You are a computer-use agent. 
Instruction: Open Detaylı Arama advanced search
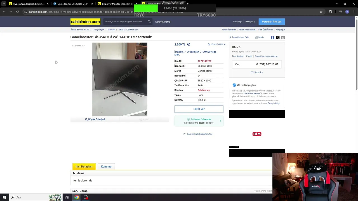[x=163, y=22]
